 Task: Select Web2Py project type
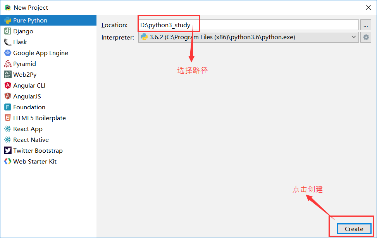(x=48, y=74)
